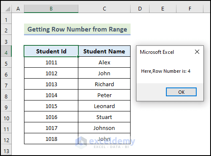
Task: Click the cell containing 1015
Action: (x=51, y=106)
